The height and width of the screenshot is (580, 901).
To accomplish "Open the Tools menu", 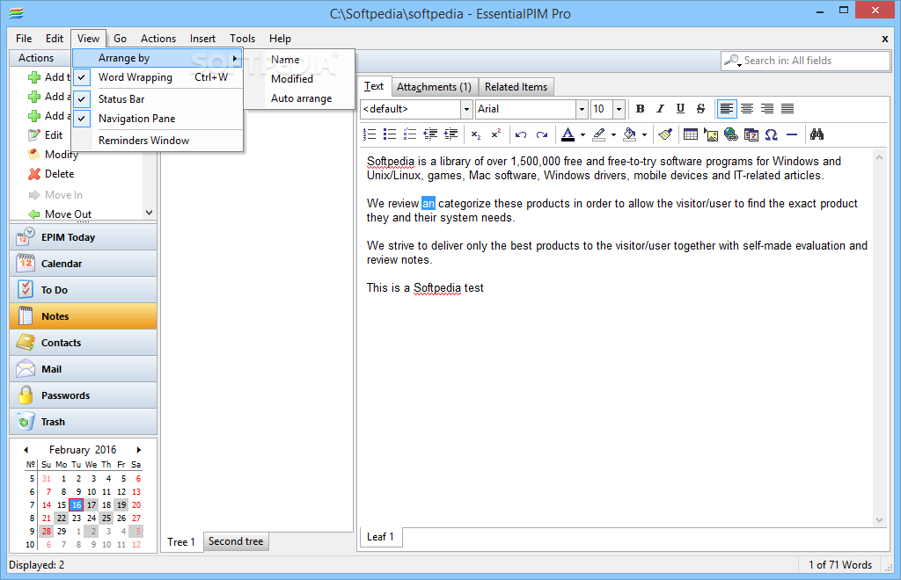I will pos(243,39).
